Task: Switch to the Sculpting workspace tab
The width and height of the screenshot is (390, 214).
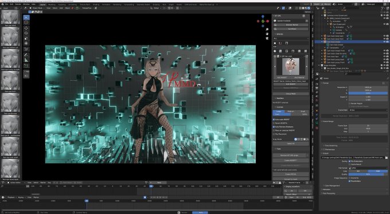Action: [x=62, y=5]
